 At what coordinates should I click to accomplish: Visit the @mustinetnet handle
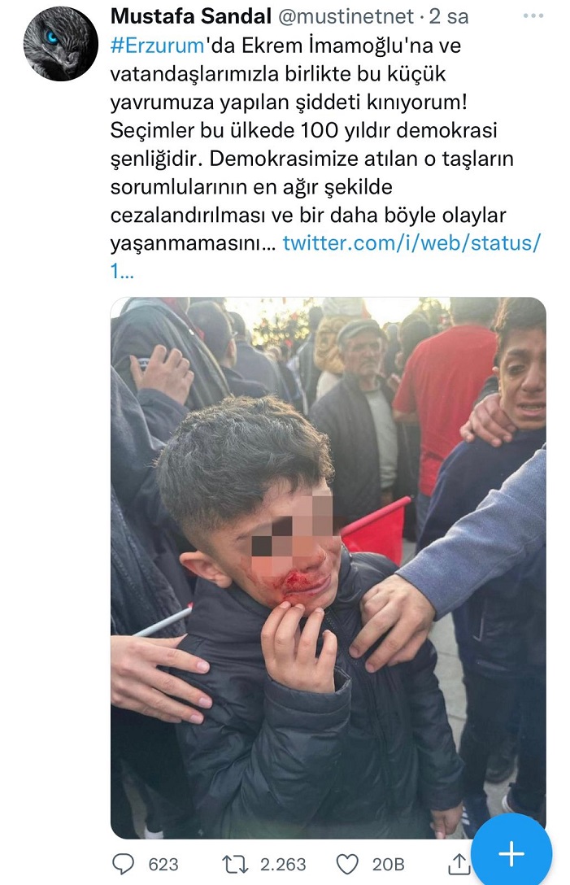pos(346,16)
